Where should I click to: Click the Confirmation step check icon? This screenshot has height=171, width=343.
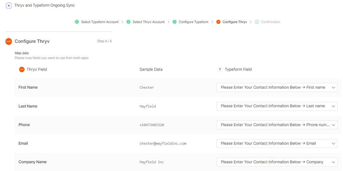[257, 22]
